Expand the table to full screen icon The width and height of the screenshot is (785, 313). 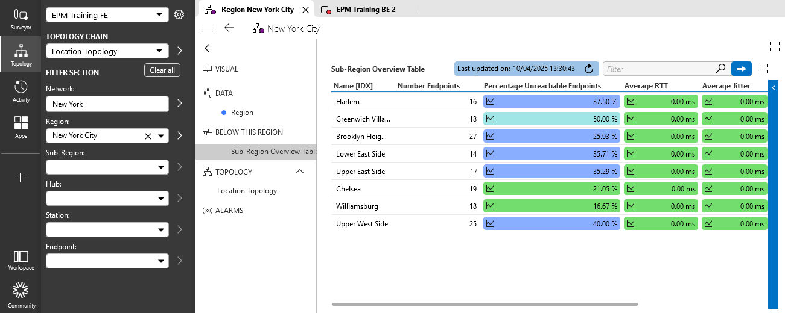[762, 69]
